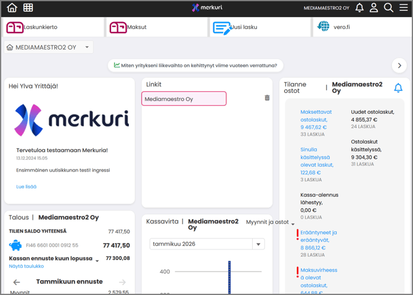Expand the MEDIAMAESTRO2 OY company dropdown

click(x=88, y=47)
